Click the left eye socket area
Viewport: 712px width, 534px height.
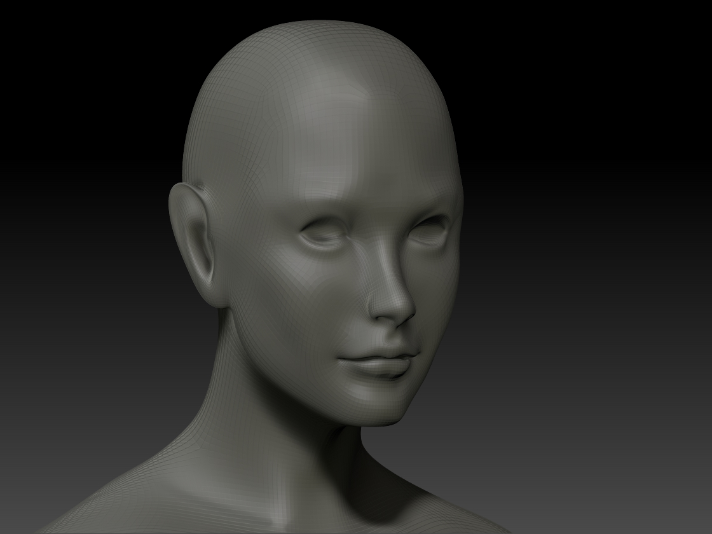click(325, 232)
